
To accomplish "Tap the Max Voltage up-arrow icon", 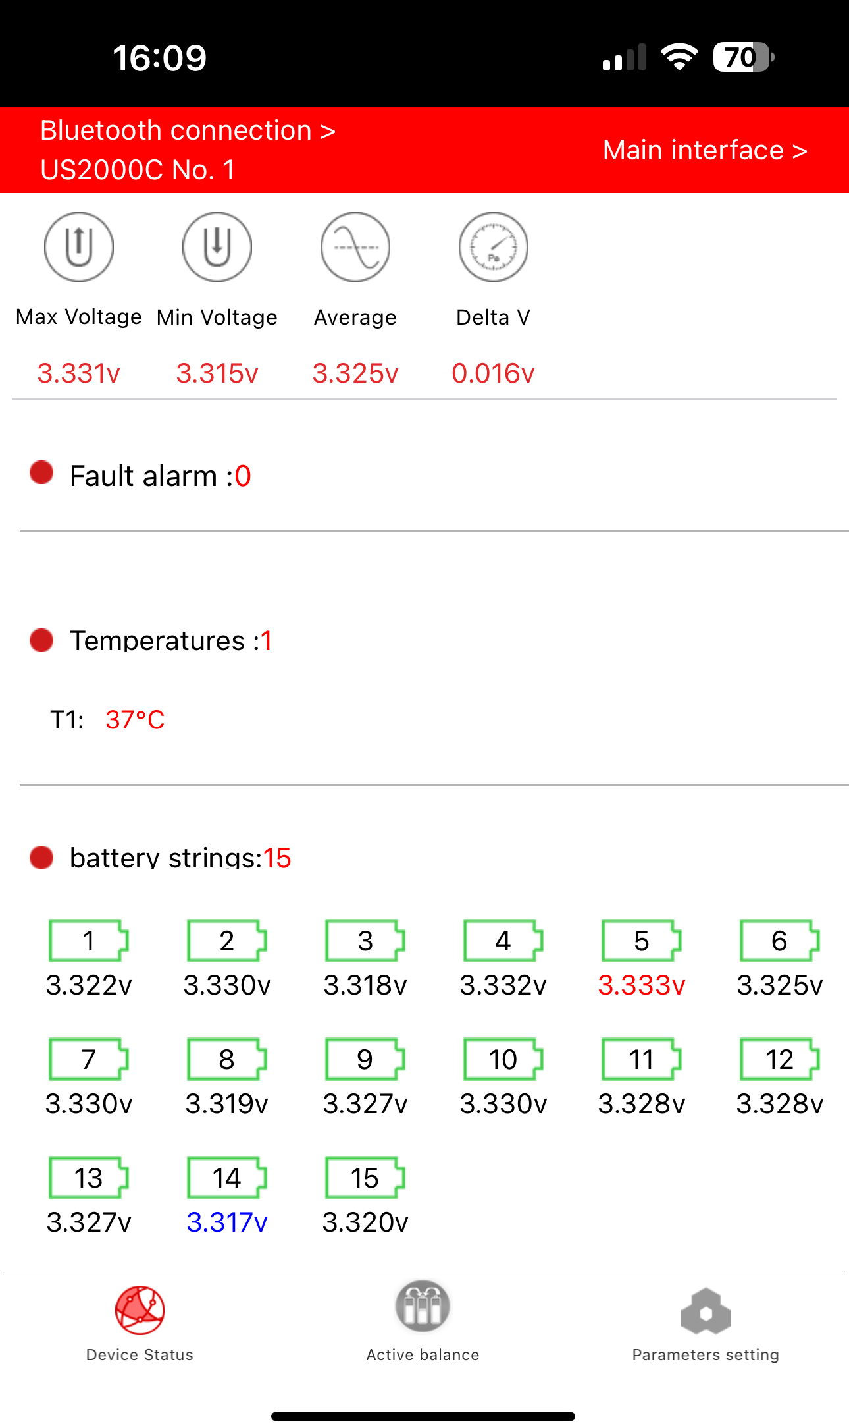I will 79,247.
